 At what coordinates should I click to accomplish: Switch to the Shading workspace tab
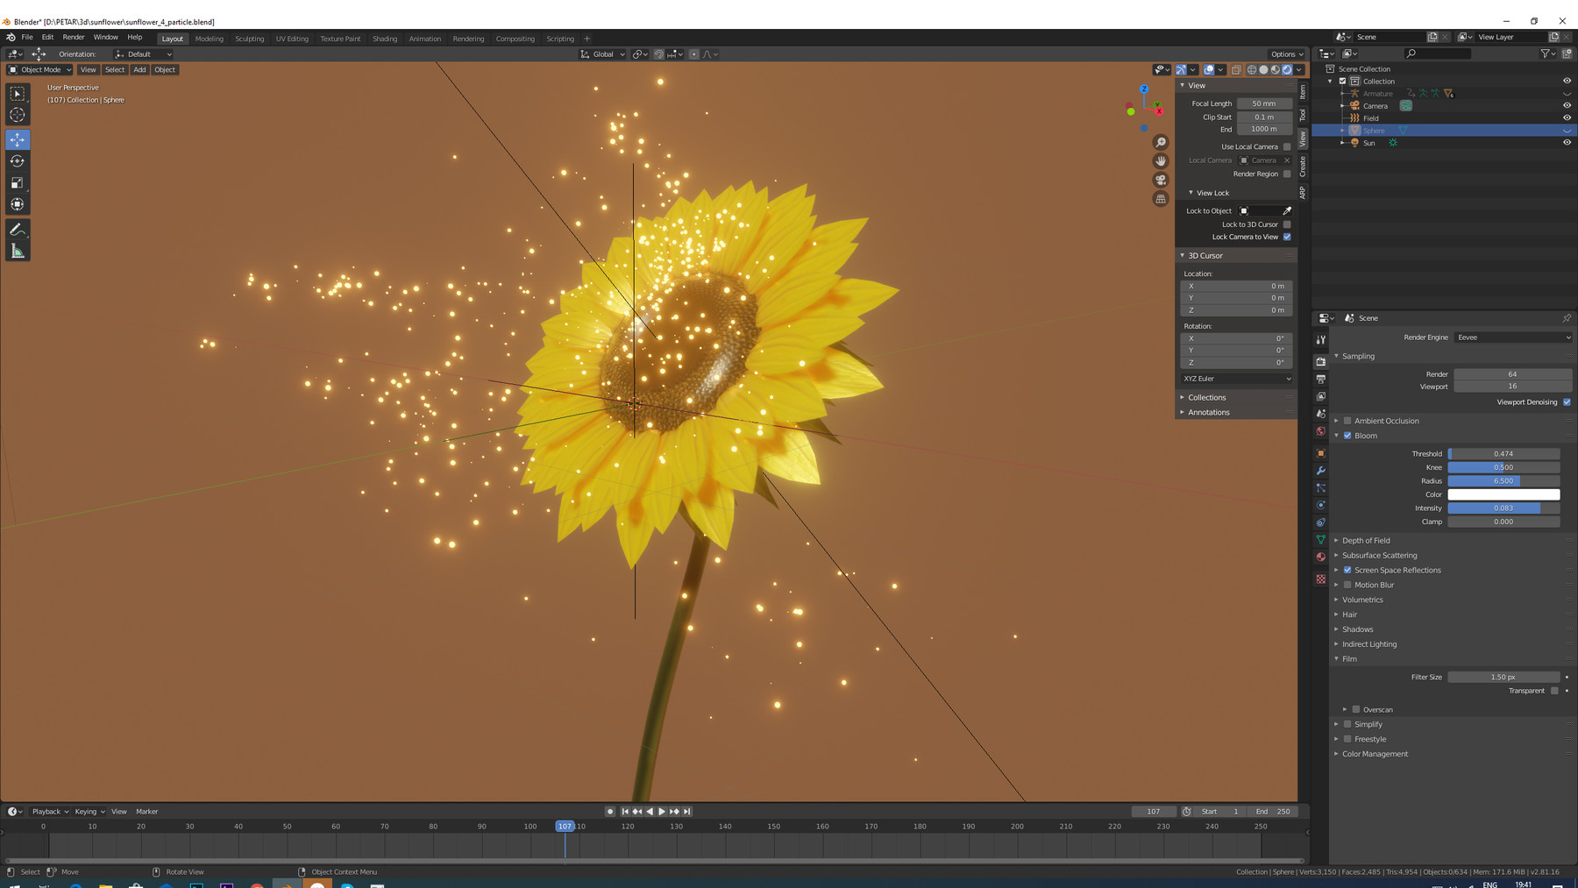coord(384,39)
